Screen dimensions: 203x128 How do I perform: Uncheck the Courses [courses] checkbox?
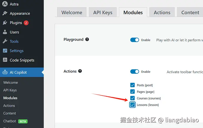click(x=132, y=98)
